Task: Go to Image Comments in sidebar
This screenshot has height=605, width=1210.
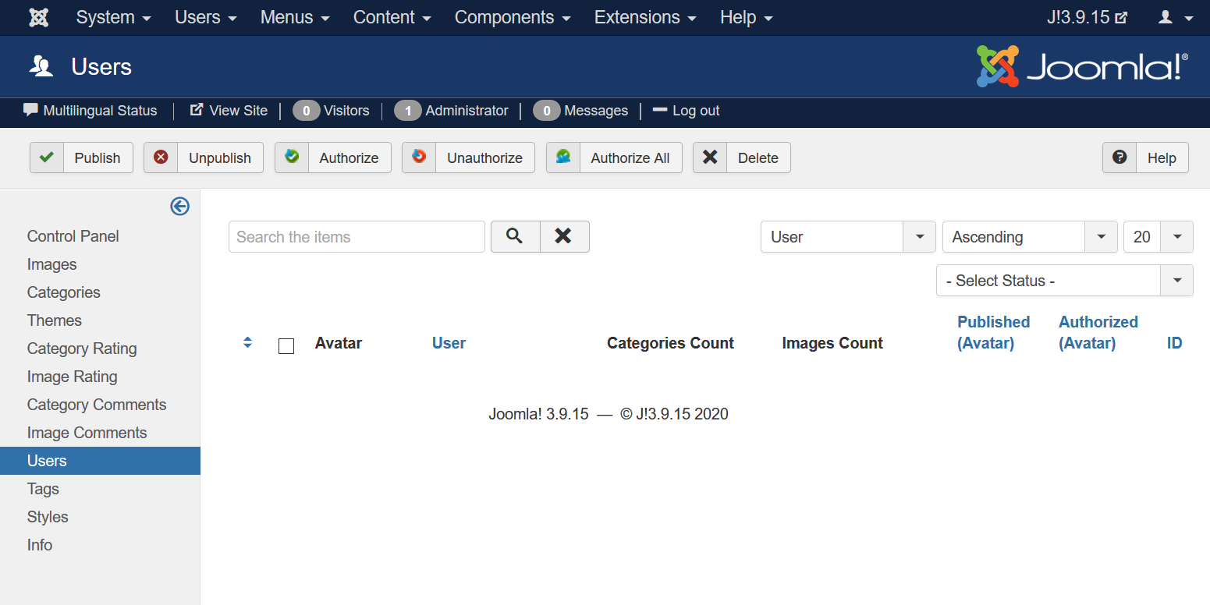Action: pos(87,433)
